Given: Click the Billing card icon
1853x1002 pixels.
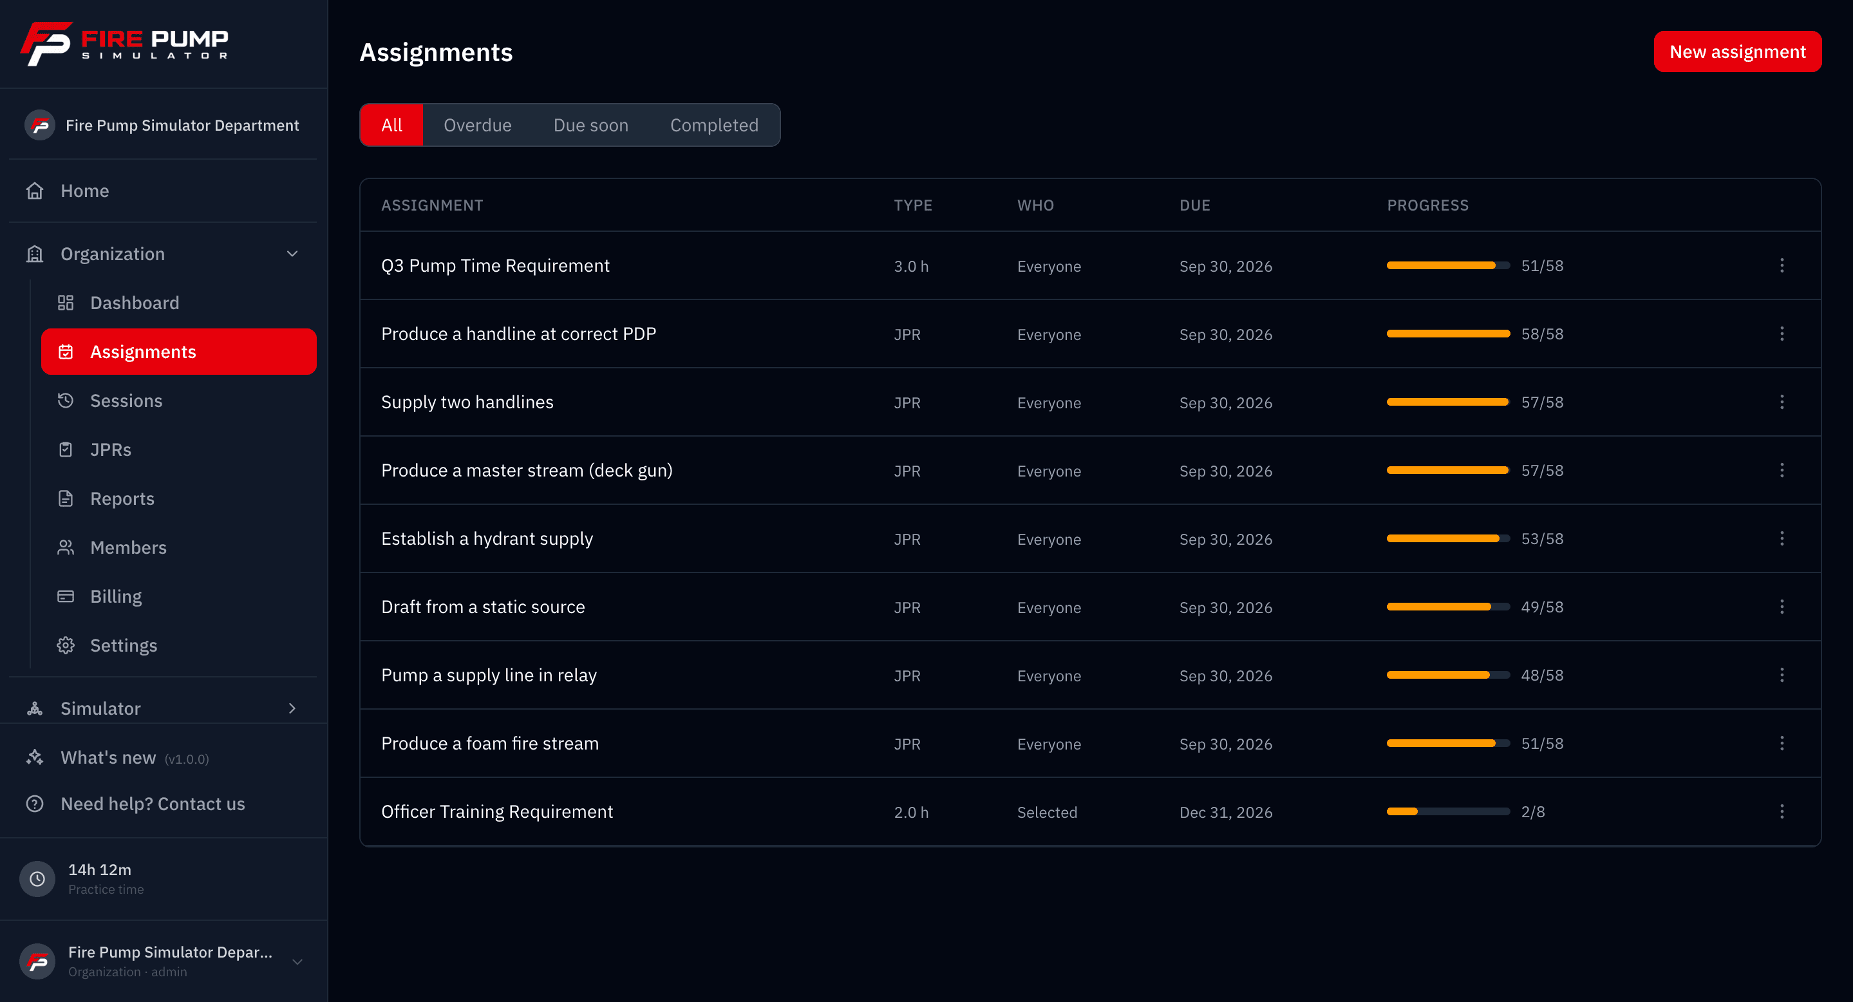Looking at the screenshot, I should [x=66, y=596].
